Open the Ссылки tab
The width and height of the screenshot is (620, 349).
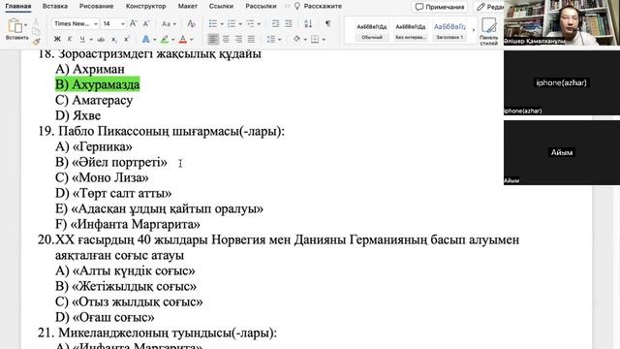(x=221, y=6)
